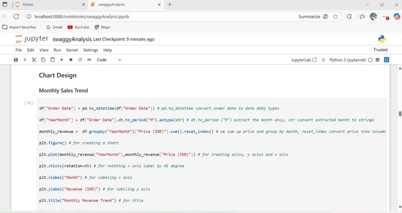
Task: View site information icon in address bar
Action: 29,17
